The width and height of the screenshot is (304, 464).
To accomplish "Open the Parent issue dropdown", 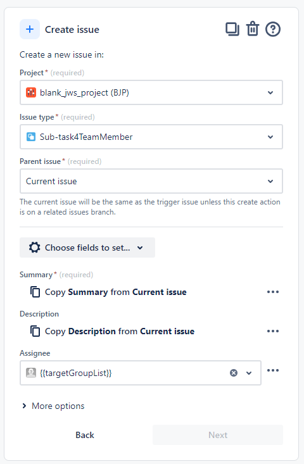I will [x=151, y=181].
